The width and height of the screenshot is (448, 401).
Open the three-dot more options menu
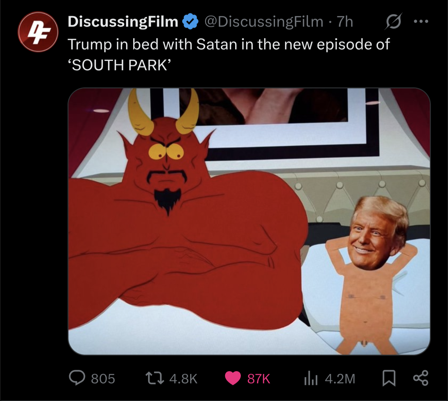coord(421,21)
